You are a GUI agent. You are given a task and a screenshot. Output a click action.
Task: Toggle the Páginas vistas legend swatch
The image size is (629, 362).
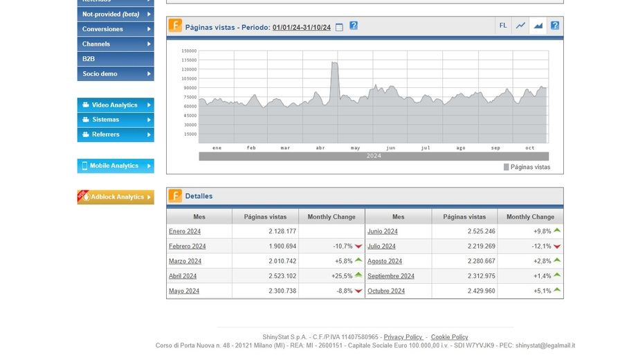[507, 167]
